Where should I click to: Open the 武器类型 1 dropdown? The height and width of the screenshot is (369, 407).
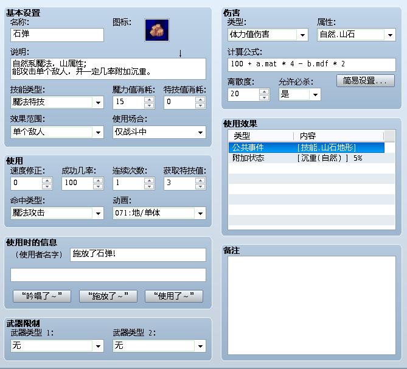pyautogui.click(x=57, y=346)
